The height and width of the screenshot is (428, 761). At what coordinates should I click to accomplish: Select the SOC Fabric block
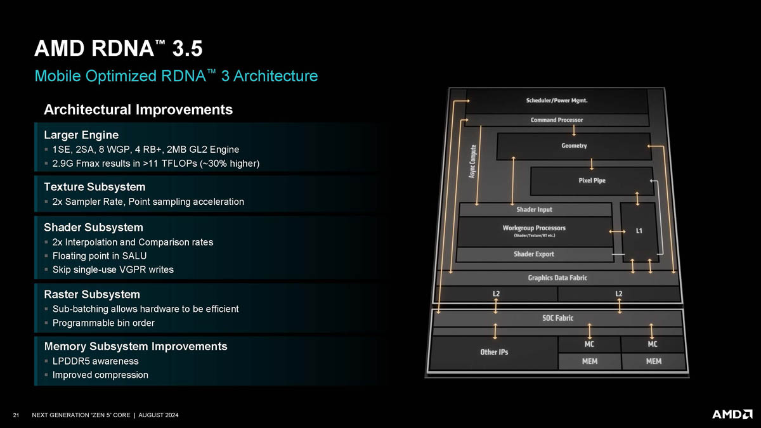point(557,318)
